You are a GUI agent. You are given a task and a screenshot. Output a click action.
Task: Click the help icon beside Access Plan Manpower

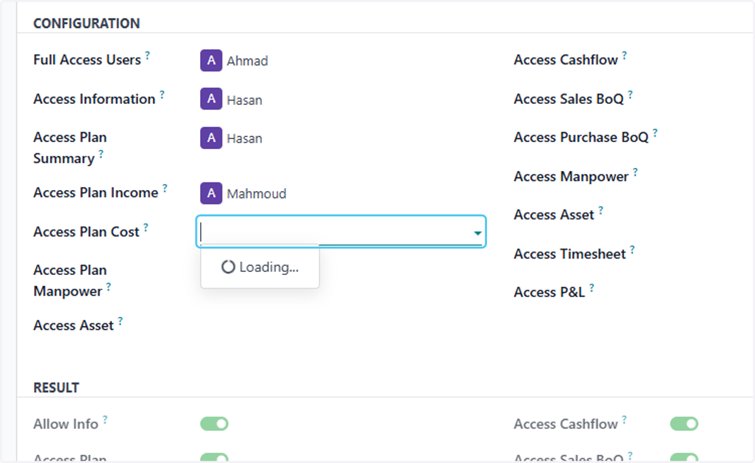[108, 287]
